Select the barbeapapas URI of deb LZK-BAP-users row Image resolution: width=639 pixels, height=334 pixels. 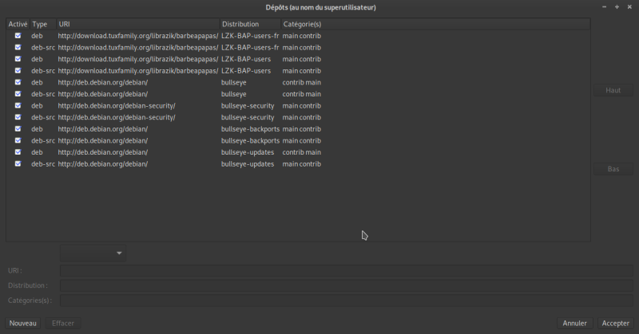pyautogui.click(x=137, y=59)
